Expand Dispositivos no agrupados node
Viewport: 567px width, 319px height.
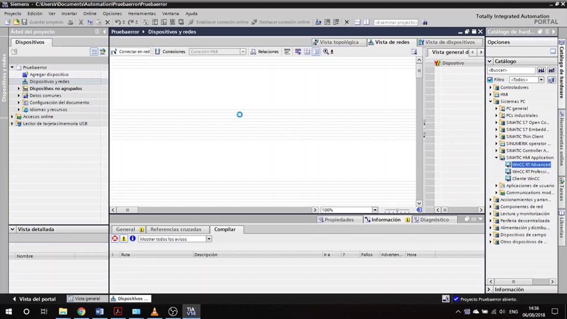(19, 89)
